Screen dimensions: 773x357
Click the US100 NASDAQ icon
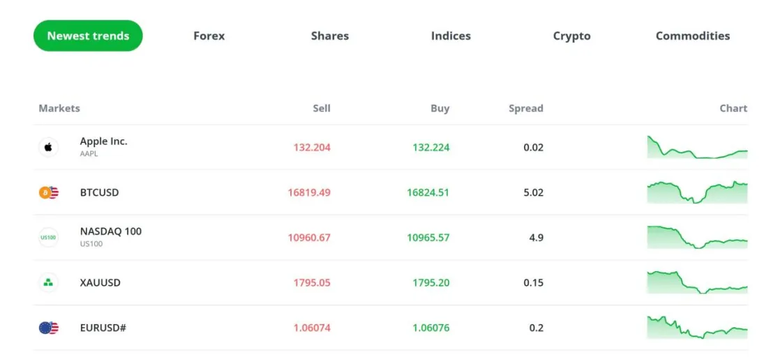[48, 237]
